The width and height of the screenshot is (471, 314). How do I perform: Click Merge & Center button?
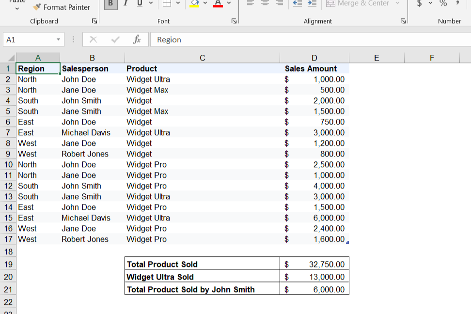coord(358,3)
